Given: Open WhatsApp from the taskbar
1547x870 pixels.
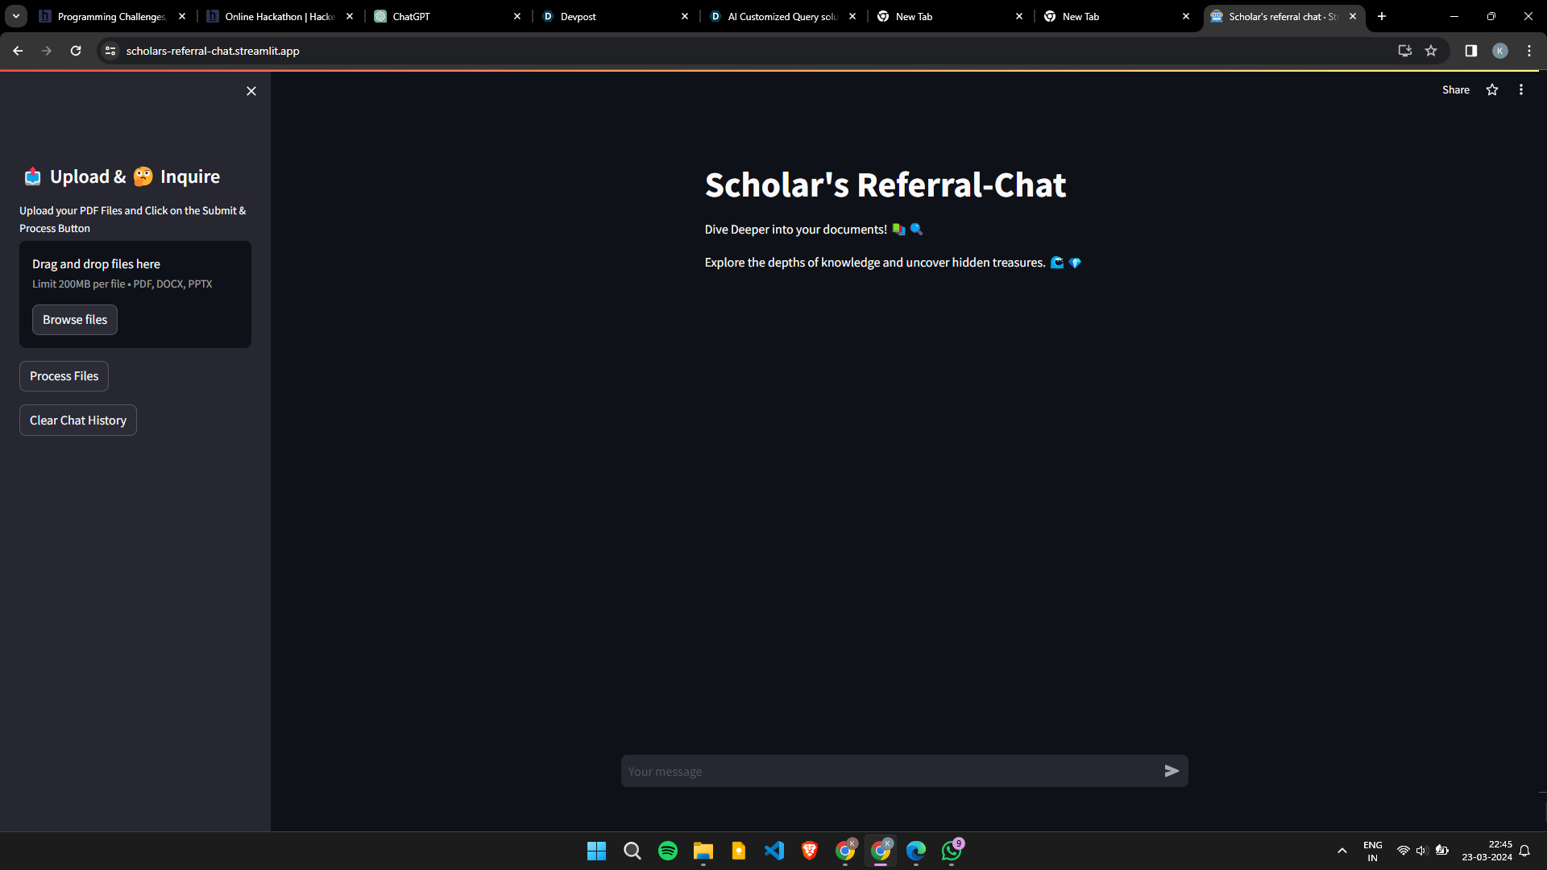Looking at the screenshot, I should [952, 851].
